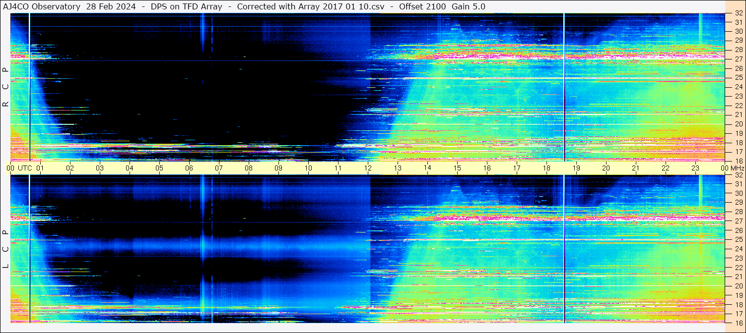Click the 18 MHz tick of RCP panel
Screen dimensions: 746x333
[x=738, y=142]
